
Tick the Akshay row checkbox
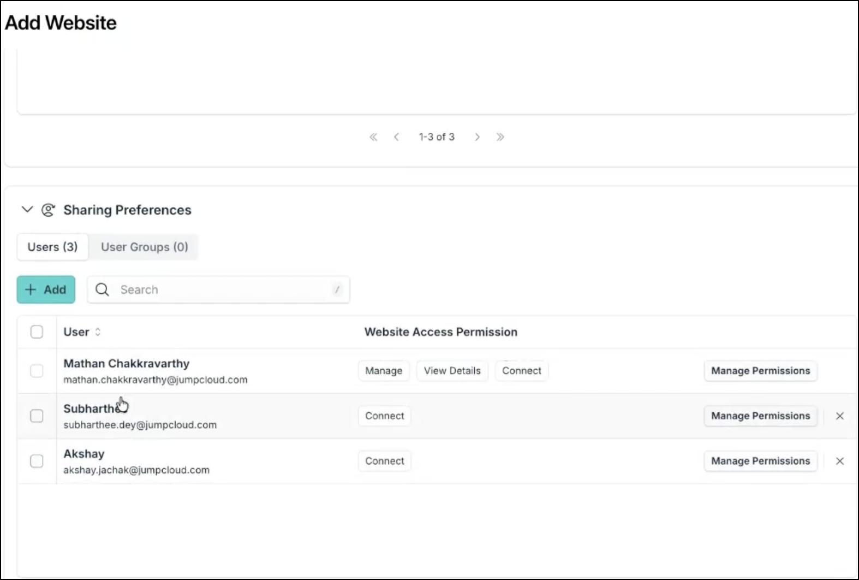(x=37, y=461)
